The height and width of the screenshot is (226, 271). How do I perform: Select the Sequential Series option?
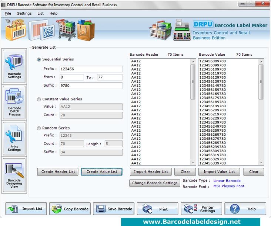pos(39,59)
